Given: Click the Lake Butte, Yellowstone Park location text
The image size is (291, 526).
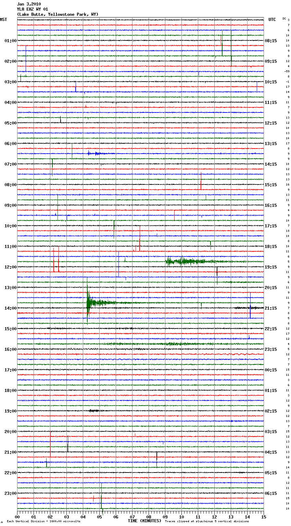Looking at the screenshot, I should [x=58, y=14].
